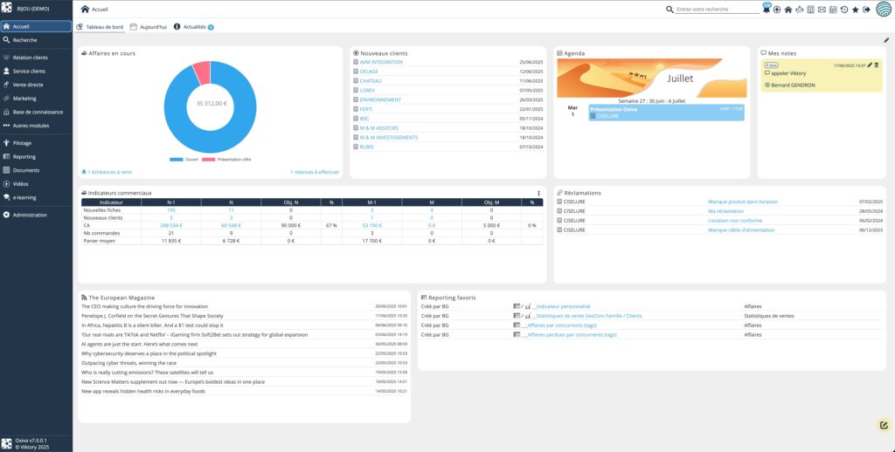
Task: Open the history clock icon
Action: pyautogui.click(x=843, y=10)
